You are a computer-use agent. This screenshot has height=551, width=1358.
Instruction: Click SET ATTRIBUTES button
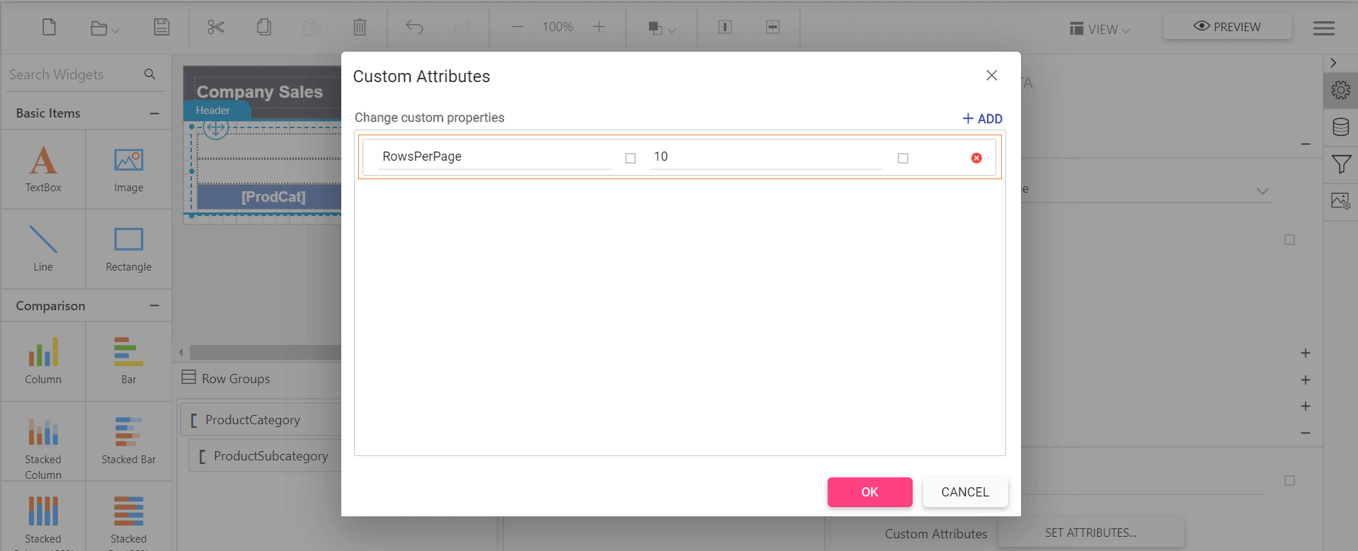pyautogui.click(x=1091, y=533)
